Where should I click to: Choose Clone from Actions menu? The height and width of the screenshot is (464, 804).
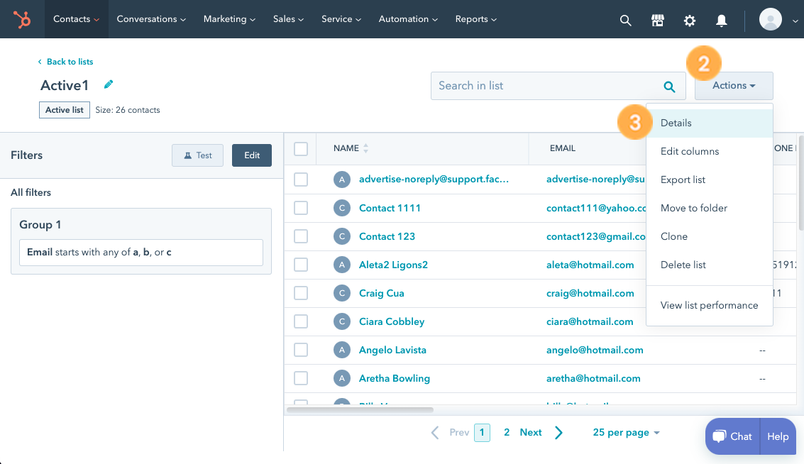[x=710, y=236]
